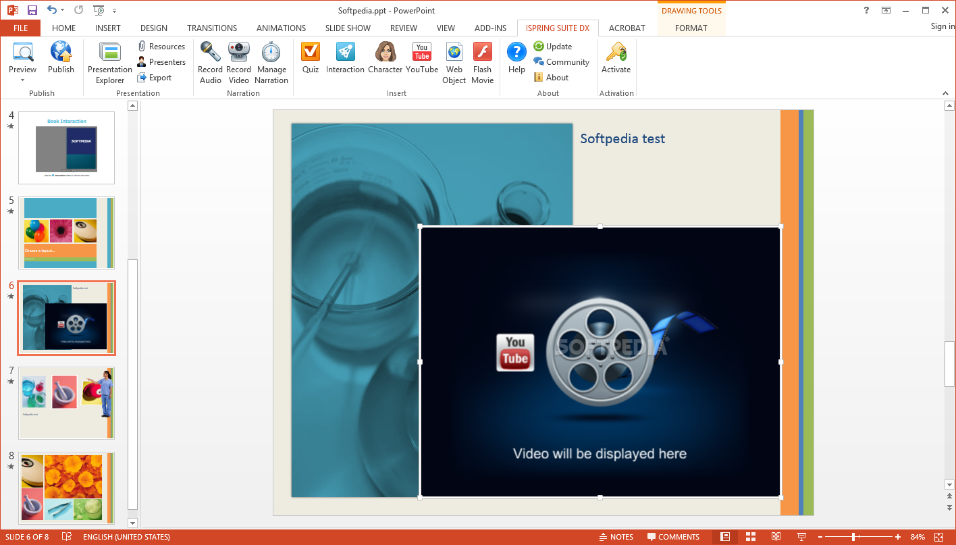Open the 84% zoom level dialog
Viewport: 956px width, 545px height.
click(x=918, y=537)
